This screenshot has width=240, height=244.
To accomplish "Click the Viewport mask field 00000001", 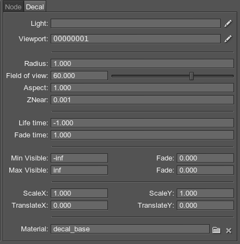I will tap(135, 39).
